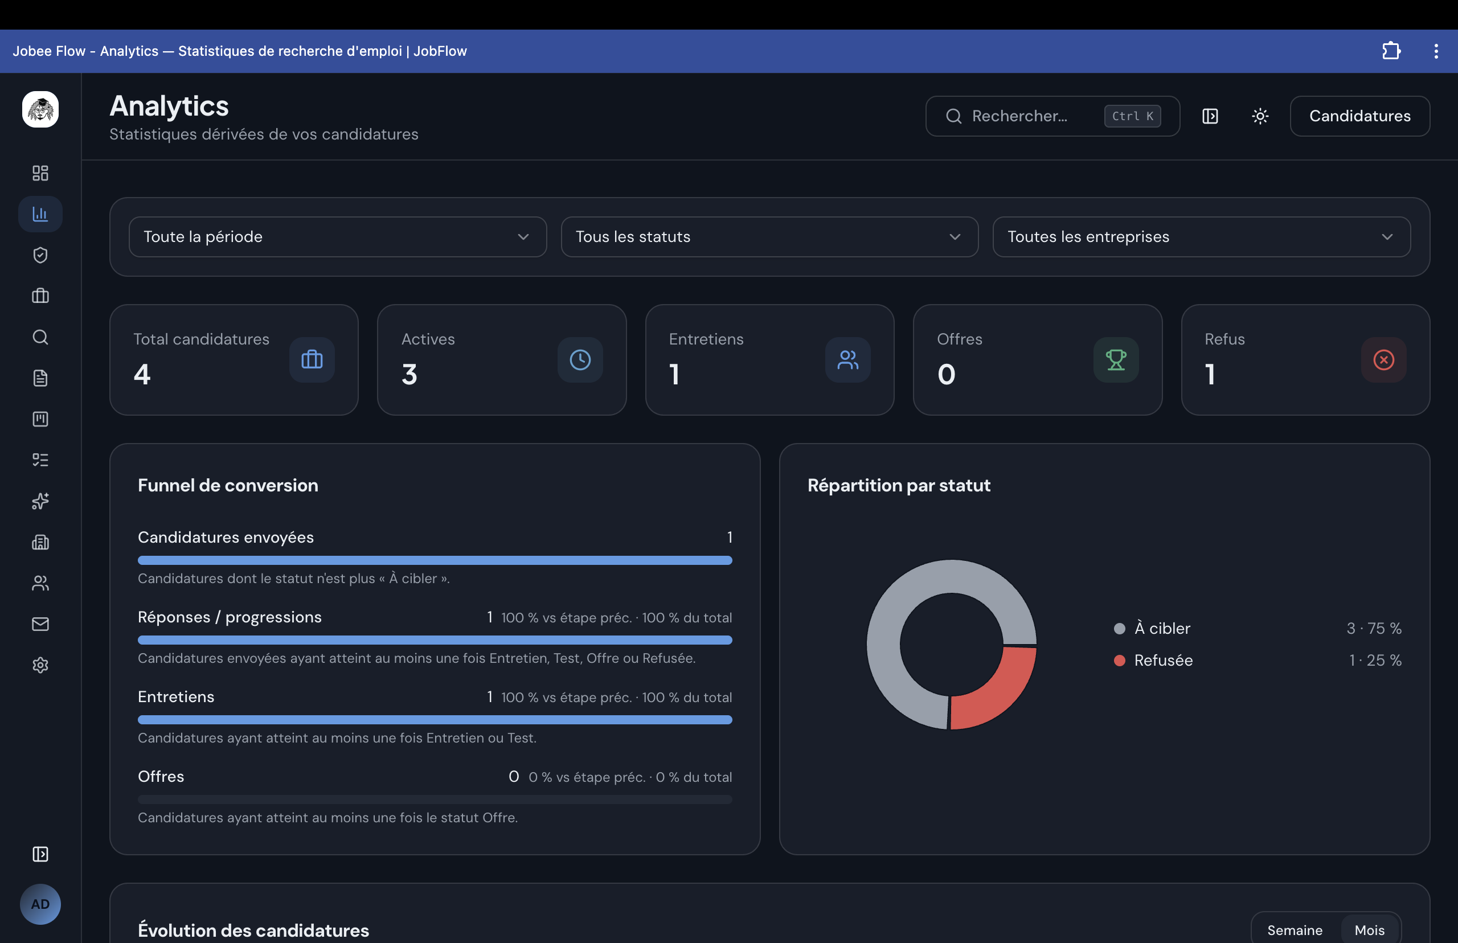Screen dimensions: 1458x943
Task: Click red Refusée legend dot
Action: pyautogui.click(x=1119, y=661)
